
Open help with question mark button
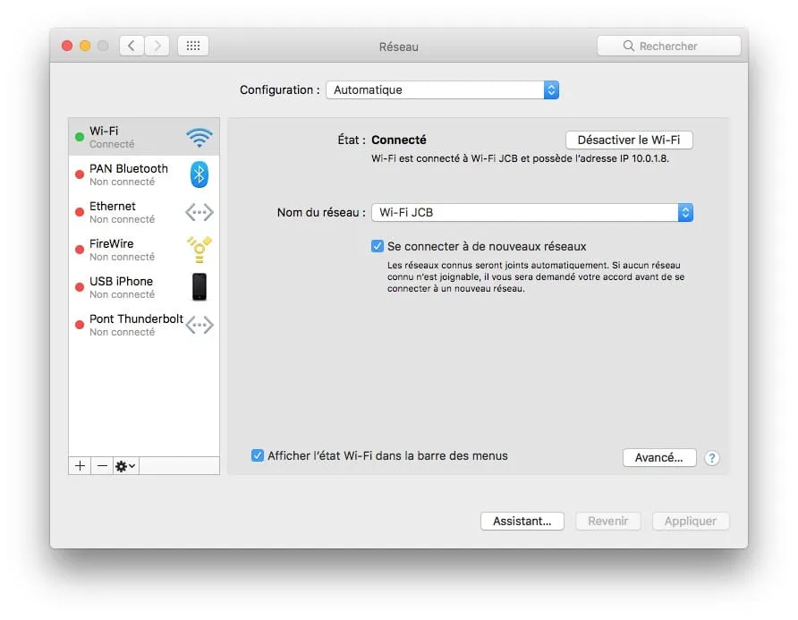(x=712, y=458)
